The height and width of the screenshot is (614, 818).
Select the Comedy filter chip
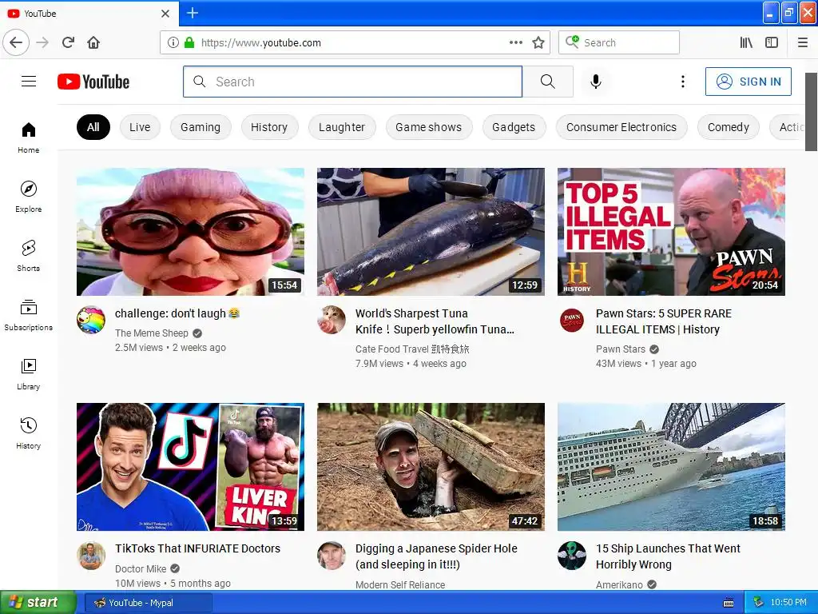point(729,127)
